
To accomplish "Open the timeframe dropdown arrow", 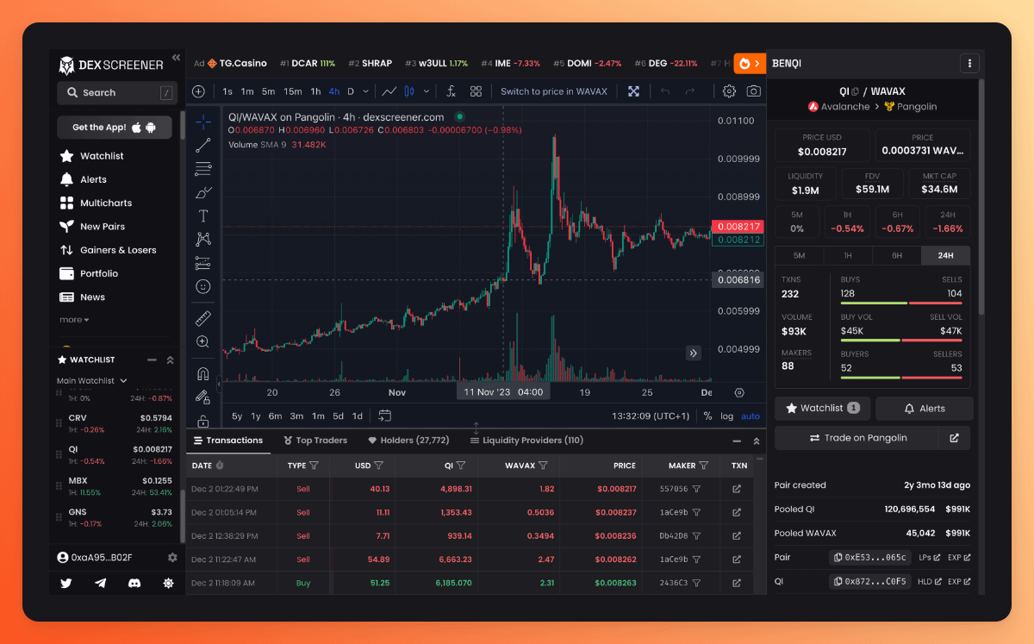I will [366, 91].
